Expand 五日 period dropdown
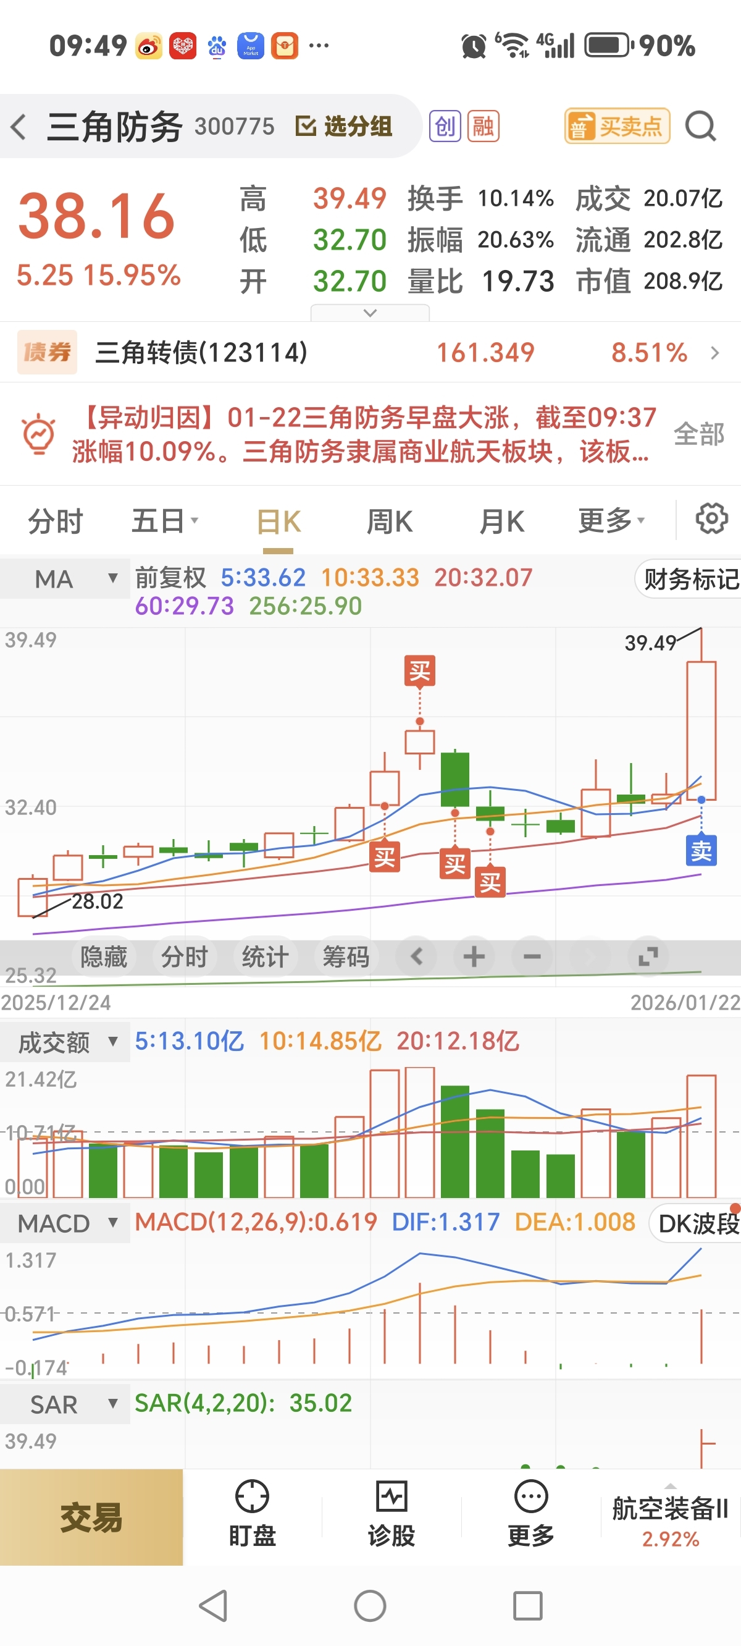This screenshot has width=741, height=1646. coord(165,521)
